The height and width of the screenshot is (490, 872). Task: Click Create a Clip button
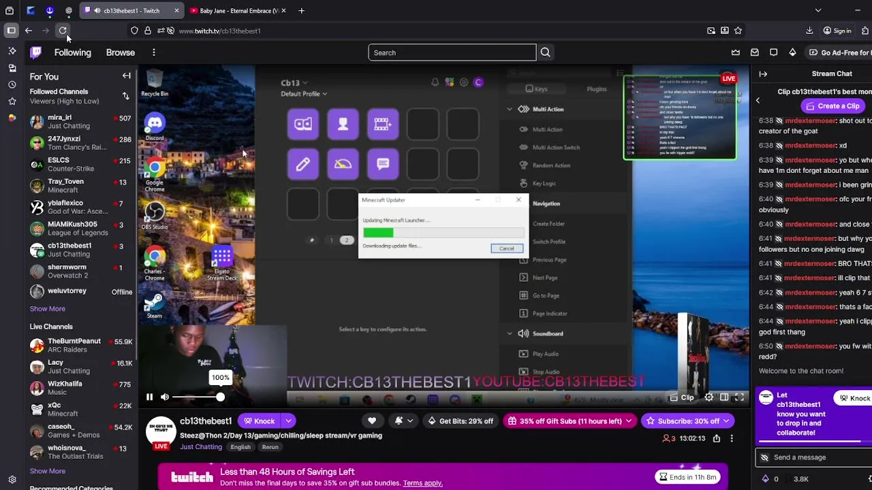[x=832, y=106]
